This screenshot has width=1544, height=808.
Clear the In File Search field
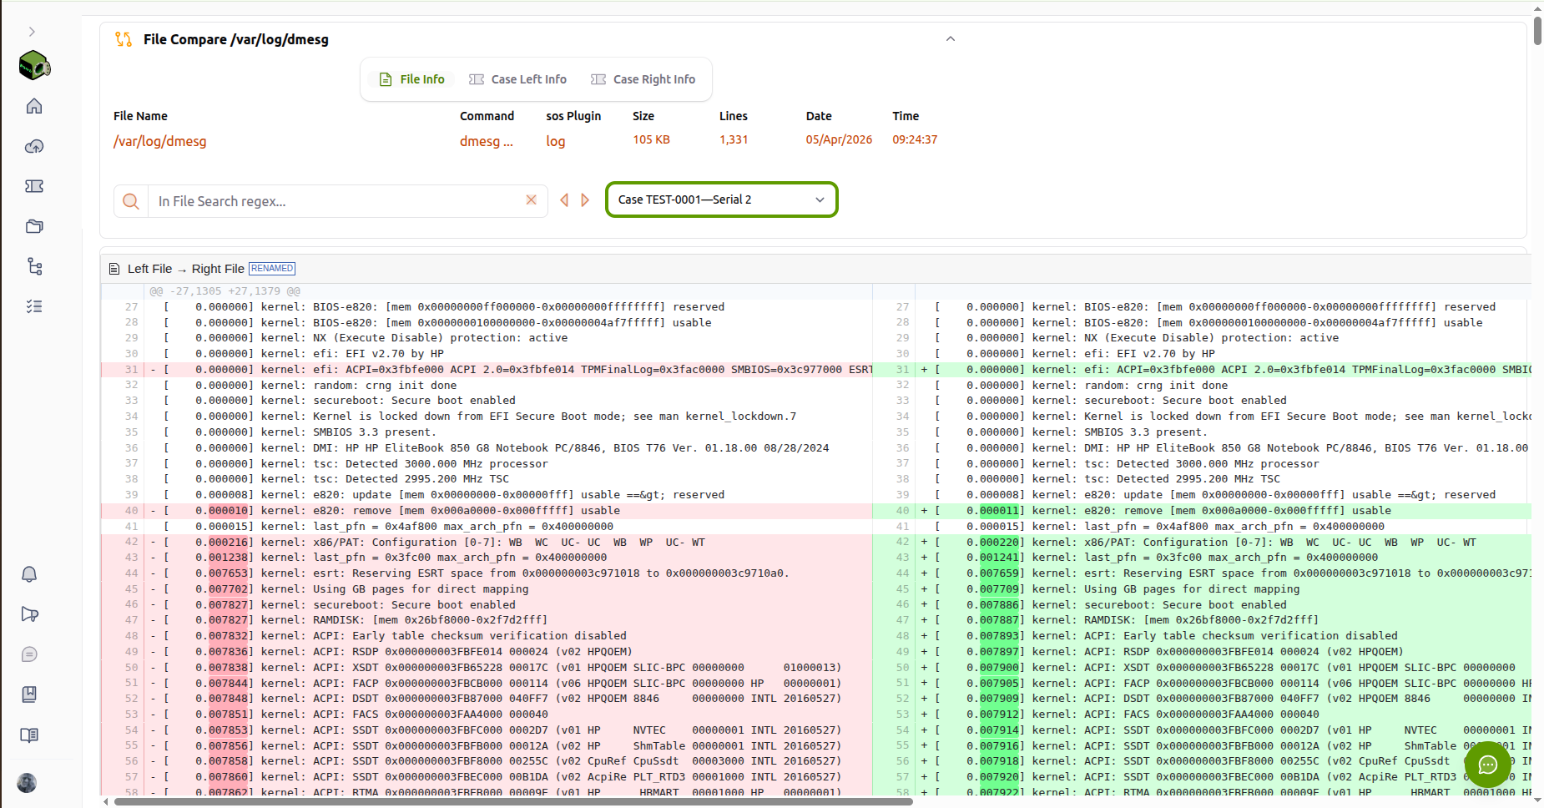(x=532, y=200)
